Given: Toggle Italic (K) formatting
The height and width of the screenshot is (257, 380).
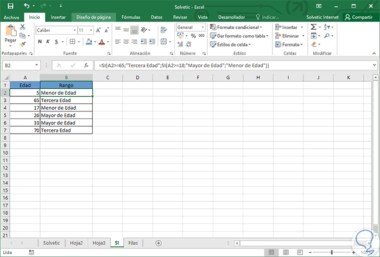Looking at the screenshot, I should (48, 42).
